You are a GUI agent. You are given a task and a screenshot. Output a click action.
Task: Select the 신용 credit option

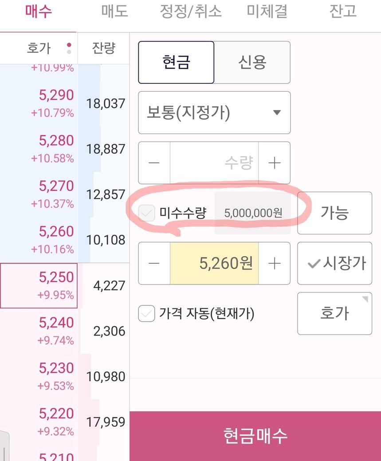tap(252, 63)
